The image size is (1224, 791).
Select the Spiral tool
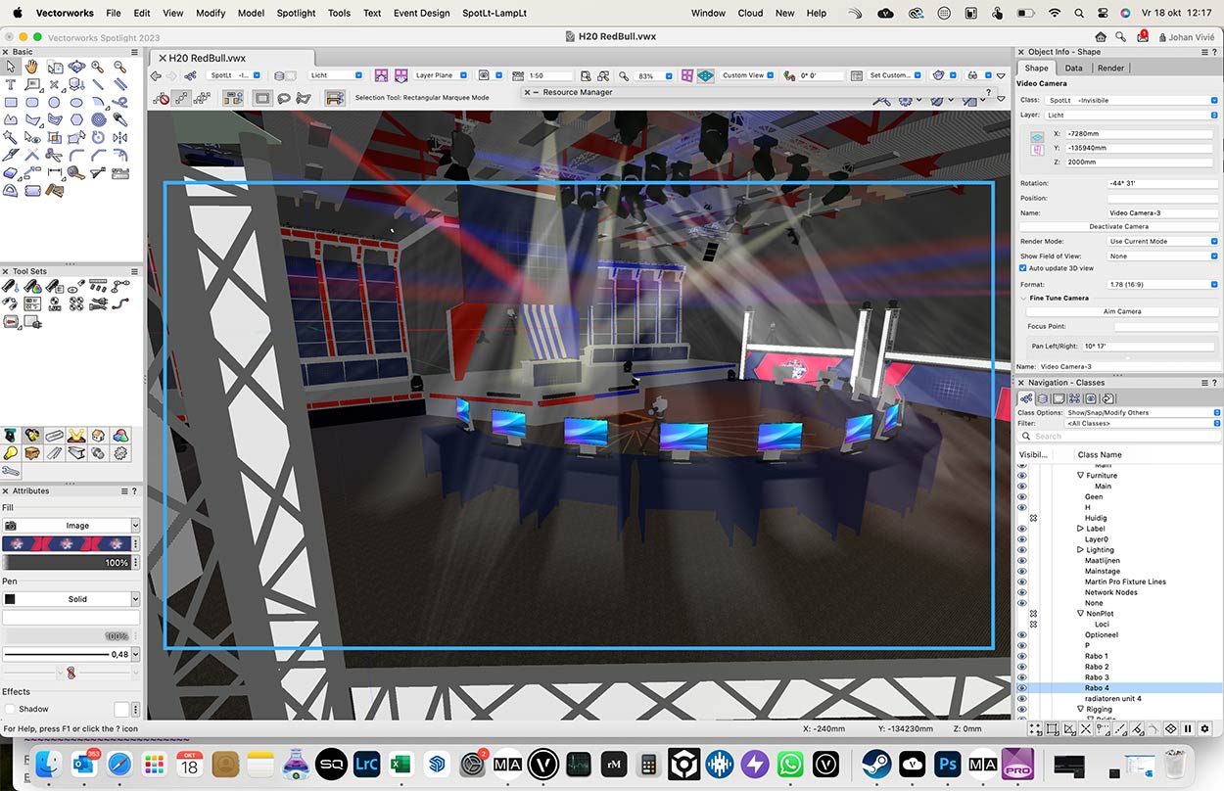(99, 119)
